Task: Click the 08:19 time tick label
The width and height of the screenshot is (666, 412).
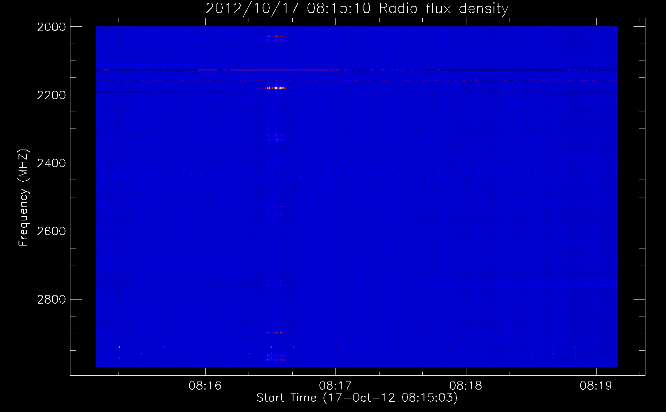Action: (596, 386)
